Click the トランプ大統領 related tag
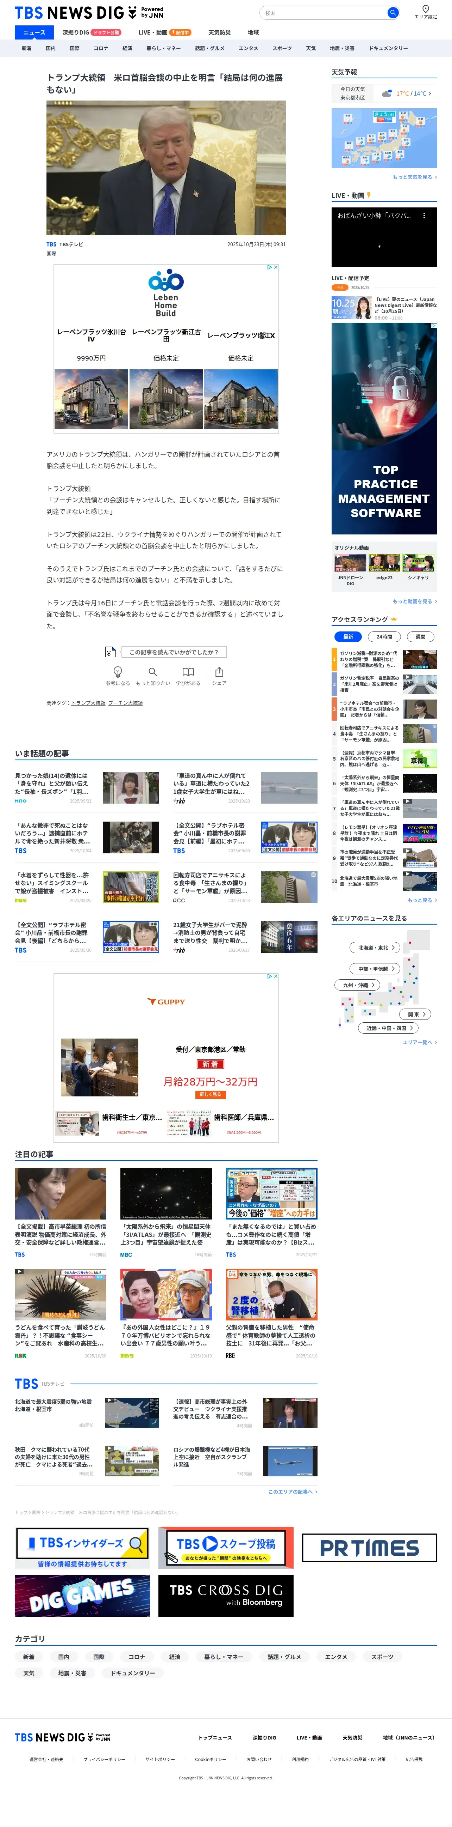 [x=88, y=703]
